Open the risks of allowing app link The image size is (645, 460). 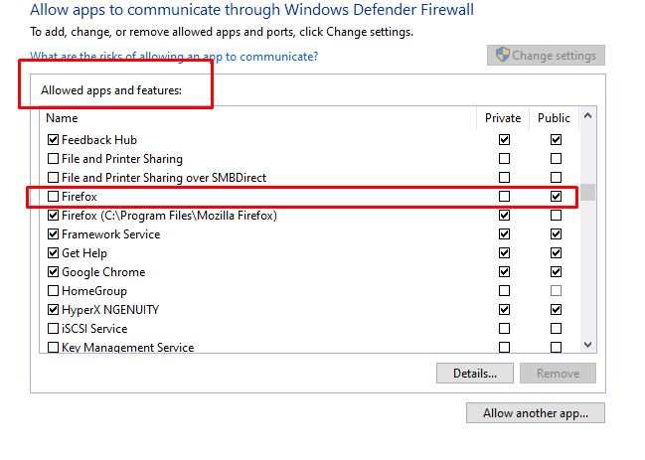coord(174,57)
